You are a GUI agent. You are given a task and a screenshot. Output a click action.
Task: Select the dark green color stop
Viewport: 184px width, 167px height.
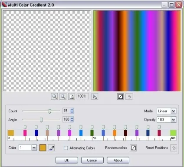point(92,133)
